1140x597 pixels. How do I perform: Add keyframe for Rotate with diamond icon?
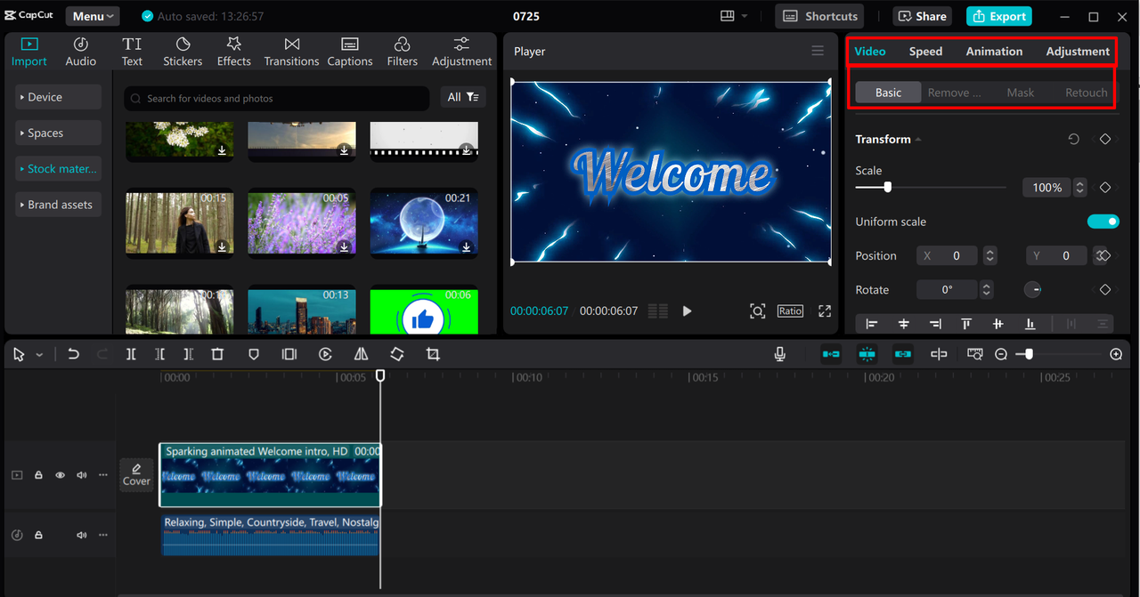click(1105, 290)
